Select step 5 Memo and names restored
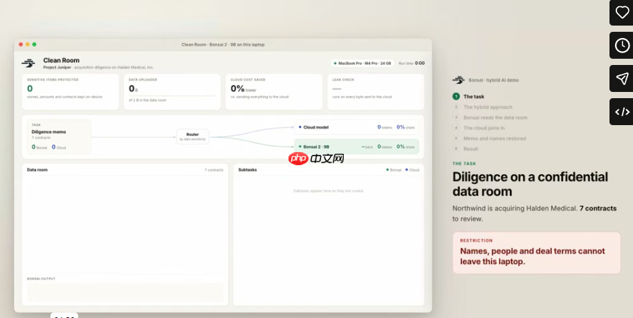Screen dimensions: 633x318 [489, 138]
